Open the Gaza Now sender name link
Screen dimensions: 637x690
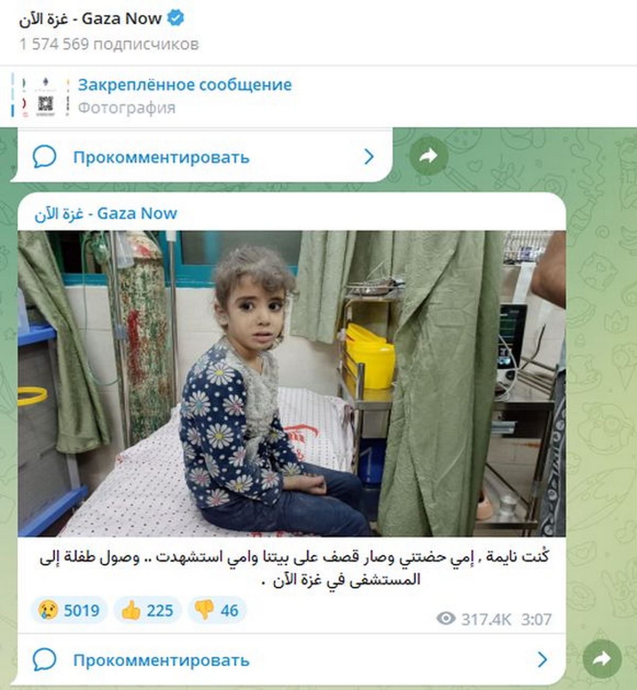point(106,213)
